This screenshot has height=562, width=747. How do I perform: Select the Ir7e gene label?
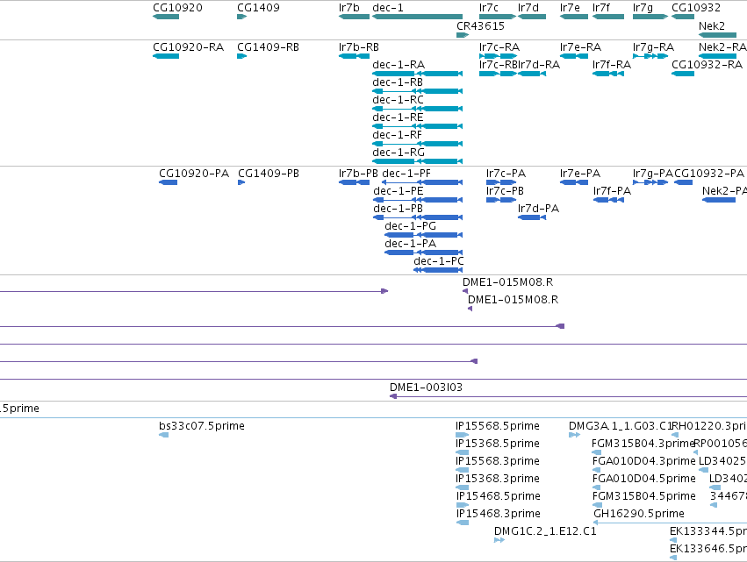click(570, 8)
